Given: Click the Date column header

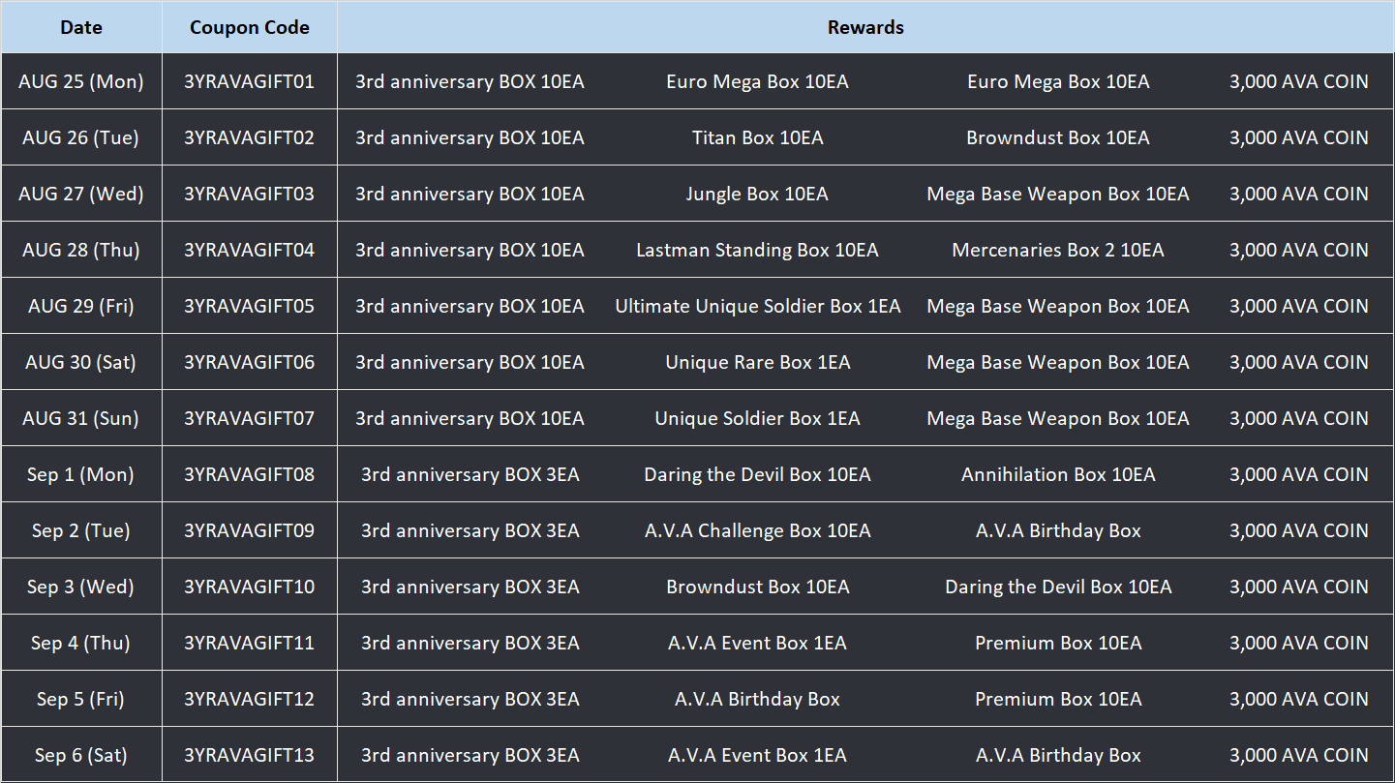Looking at the screenshot, I should [81, 27].
